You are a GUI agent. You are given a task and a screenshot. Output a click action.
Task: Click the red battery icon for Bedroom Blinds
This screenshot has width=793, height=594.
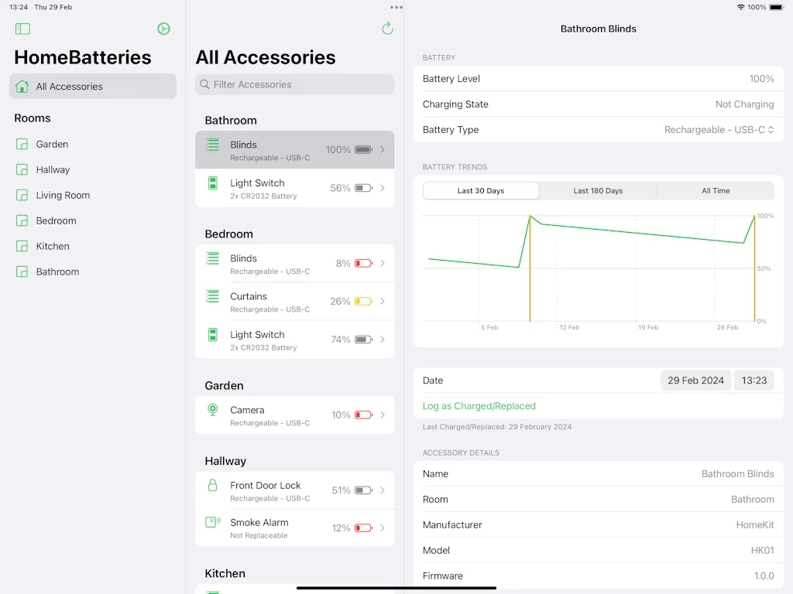[x=364, y=263]
